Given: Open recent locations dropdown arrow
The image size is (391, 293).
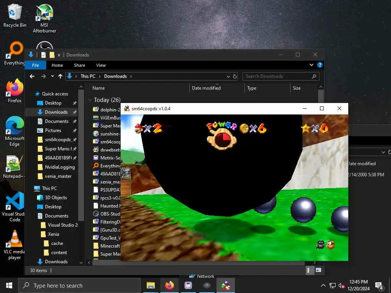Looking at the screenshot, I should 52,76.
